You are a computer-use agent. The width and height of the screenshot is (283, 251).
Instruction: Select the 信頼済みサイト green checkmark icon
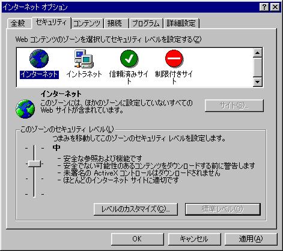[129, 59]
